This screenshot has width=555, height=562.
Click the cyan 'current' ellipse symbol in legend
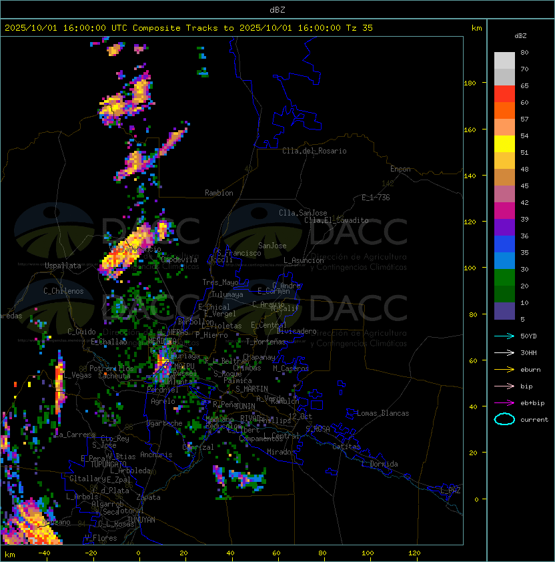504,419
